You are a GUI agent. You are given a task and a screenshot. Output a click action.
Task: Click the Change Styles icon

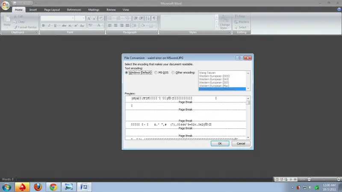pos(225,19)
